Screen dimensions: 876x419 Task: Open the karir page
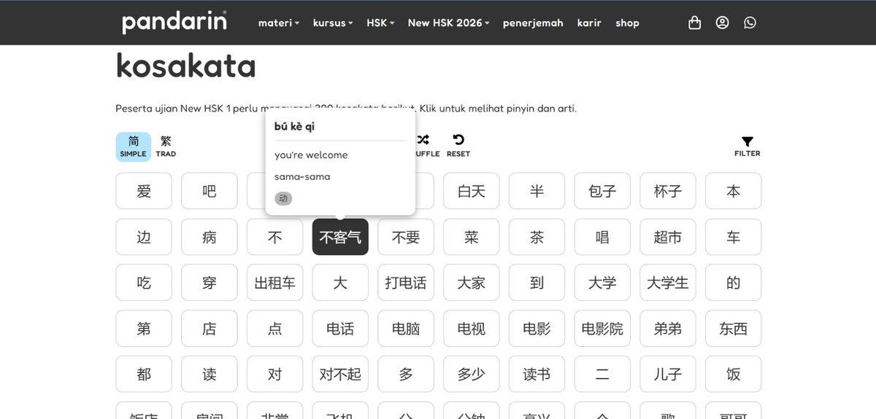(589, 23)
